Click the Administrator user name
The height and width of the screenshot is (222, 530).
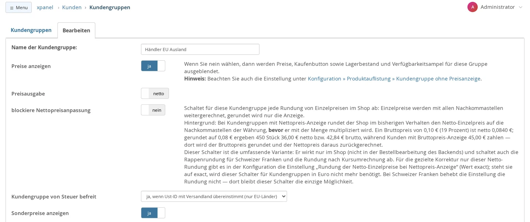498,7
